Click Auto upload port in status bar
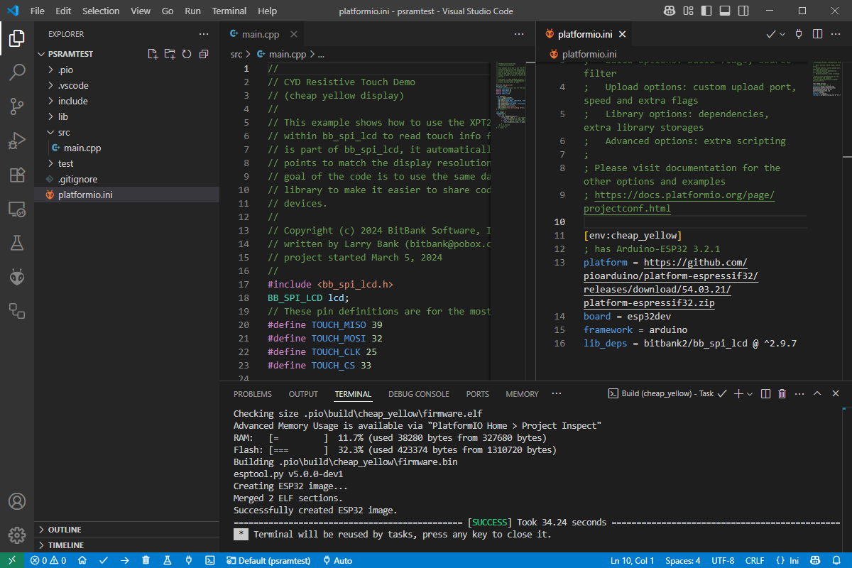852x568 pixels. pos(337,560)
